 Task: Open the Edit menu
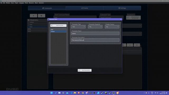tap(4, 3)
